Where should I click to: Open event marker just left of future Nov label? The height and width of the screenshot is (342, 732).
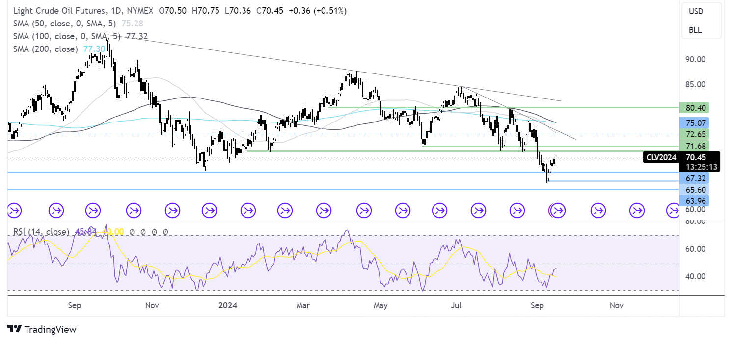point(597,211)
